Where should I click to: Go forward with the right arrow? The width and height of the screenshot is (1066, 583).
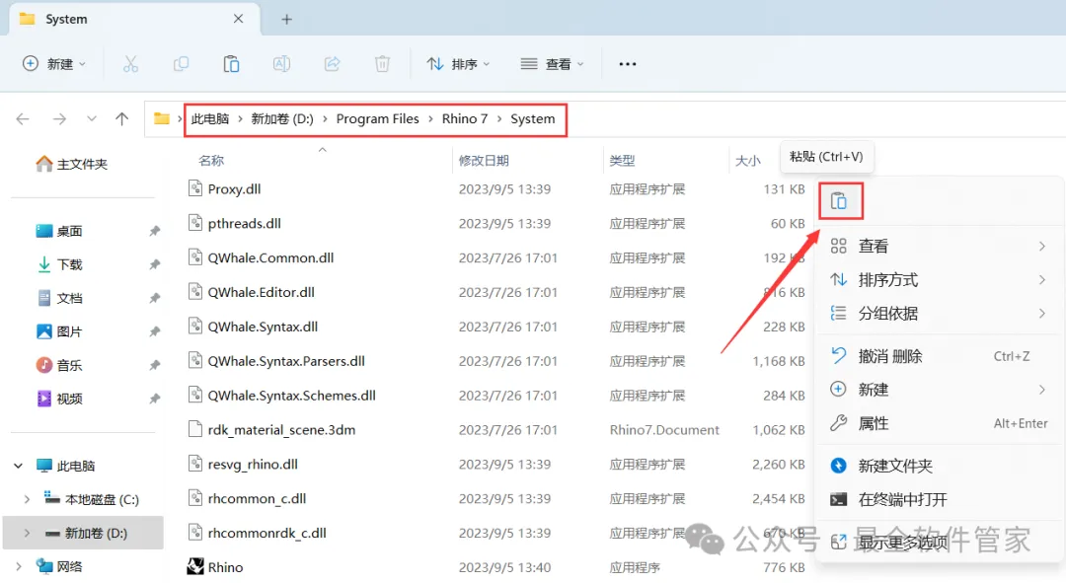point(60,119)
